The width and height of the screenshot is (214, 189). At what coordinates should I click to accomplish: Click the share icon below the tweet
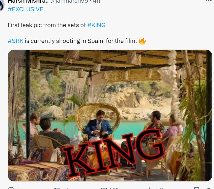[208, 188]
